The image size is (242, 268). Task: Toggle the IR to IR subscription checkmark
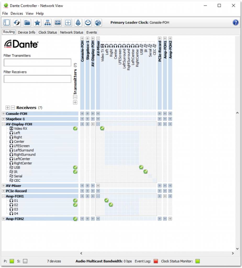146,171
